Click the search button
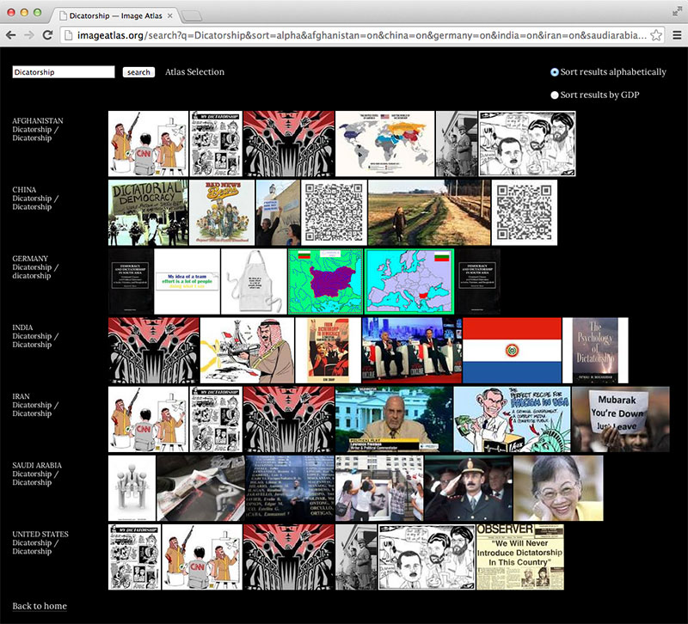 138,72
